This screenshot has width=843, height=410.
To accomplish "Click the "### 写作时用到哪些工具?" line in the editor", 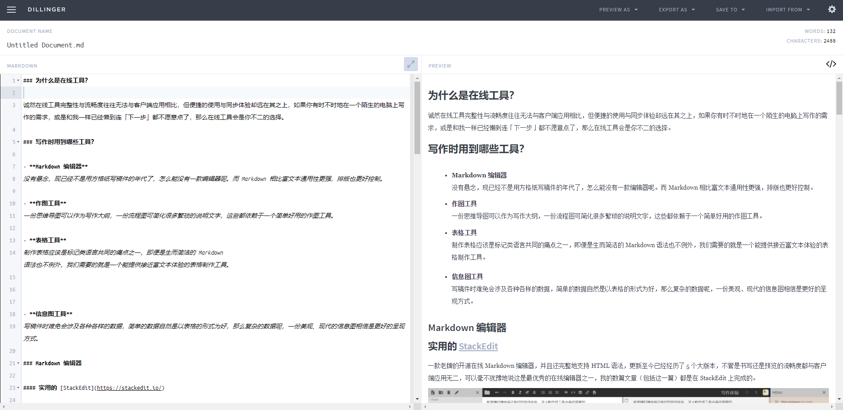I will [x=59, y=142].
